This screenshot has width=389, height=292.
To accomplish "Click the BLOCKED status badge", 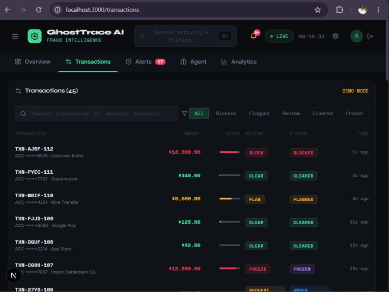I will (x=303, y=153).
